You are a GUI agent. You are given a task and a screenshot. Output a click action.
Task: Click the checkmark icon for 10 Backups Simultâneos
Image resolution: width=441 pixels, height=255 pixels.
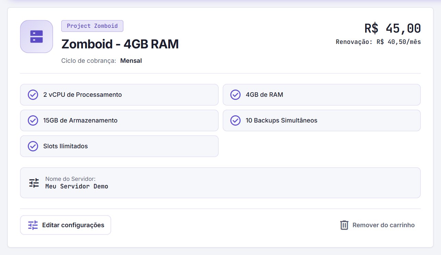click(x=235, y=120)
